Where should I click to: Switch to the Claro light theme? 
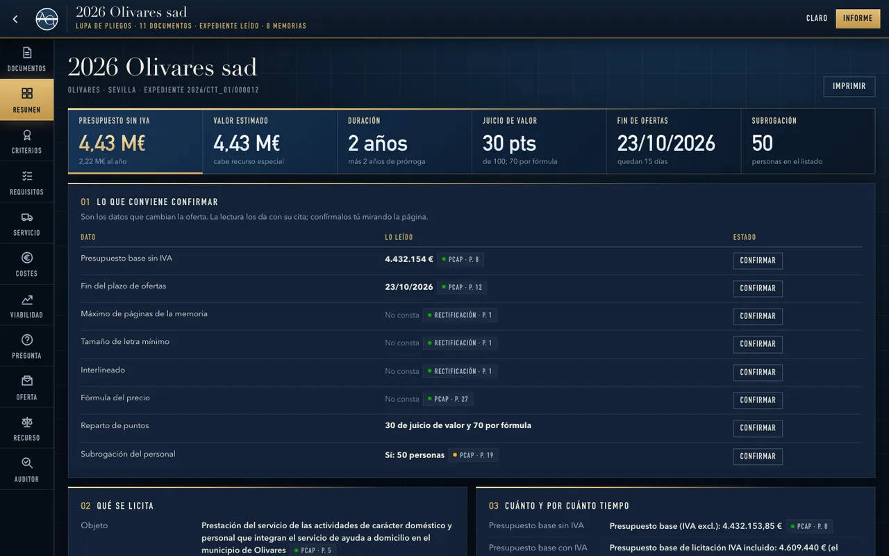(817, 19)
